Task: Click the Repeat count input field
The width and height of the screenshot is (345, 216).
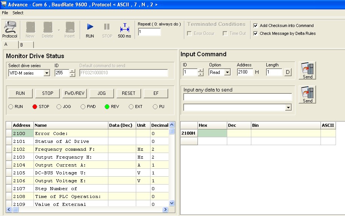Action: coord(149,32)
